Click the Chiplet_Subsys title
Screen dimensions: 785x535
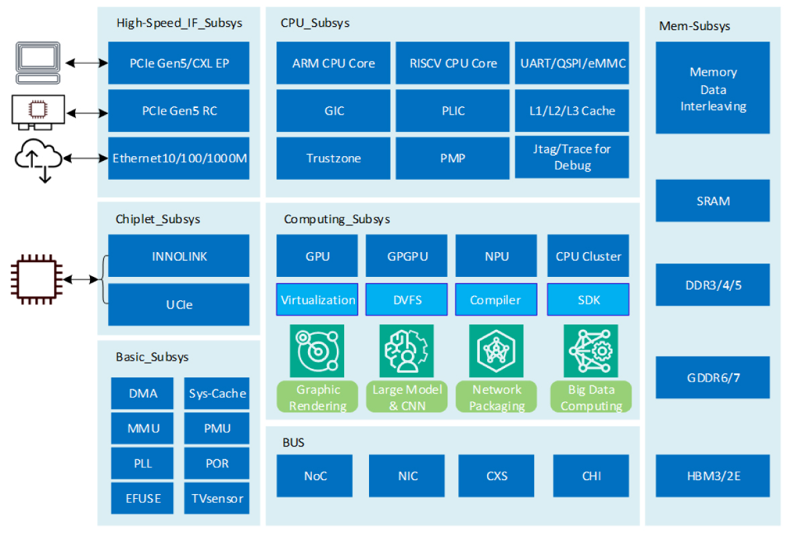click(x=158, y=219)
